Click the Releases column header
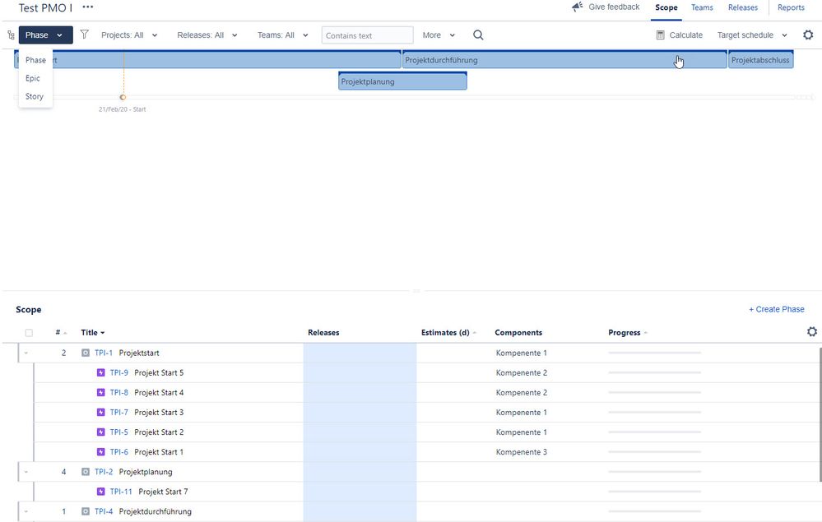The width and height of the screenshot is (822, 522). click(x=323, y=332)
